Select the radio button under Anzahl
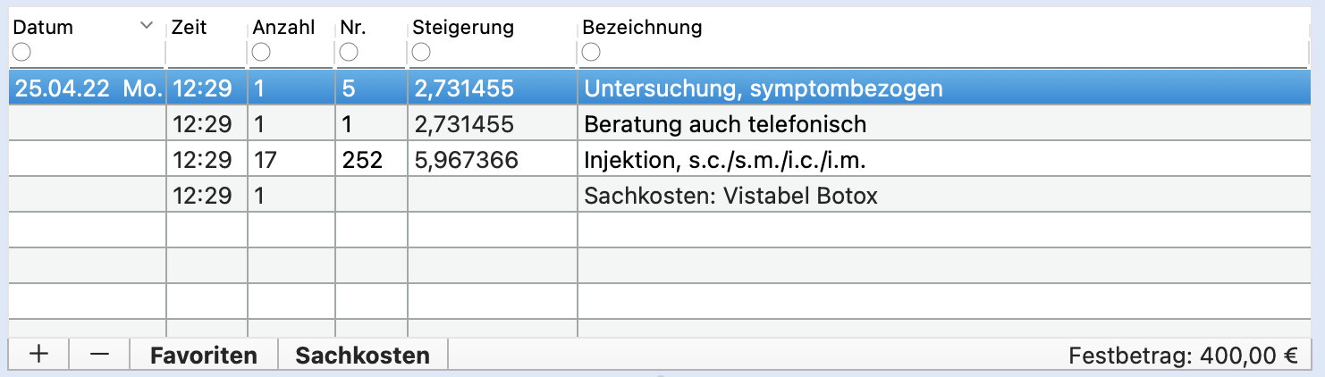Image resolution: width=1325 pixels, height=377 pixels. pyautogui.click(x=261, y=53)
